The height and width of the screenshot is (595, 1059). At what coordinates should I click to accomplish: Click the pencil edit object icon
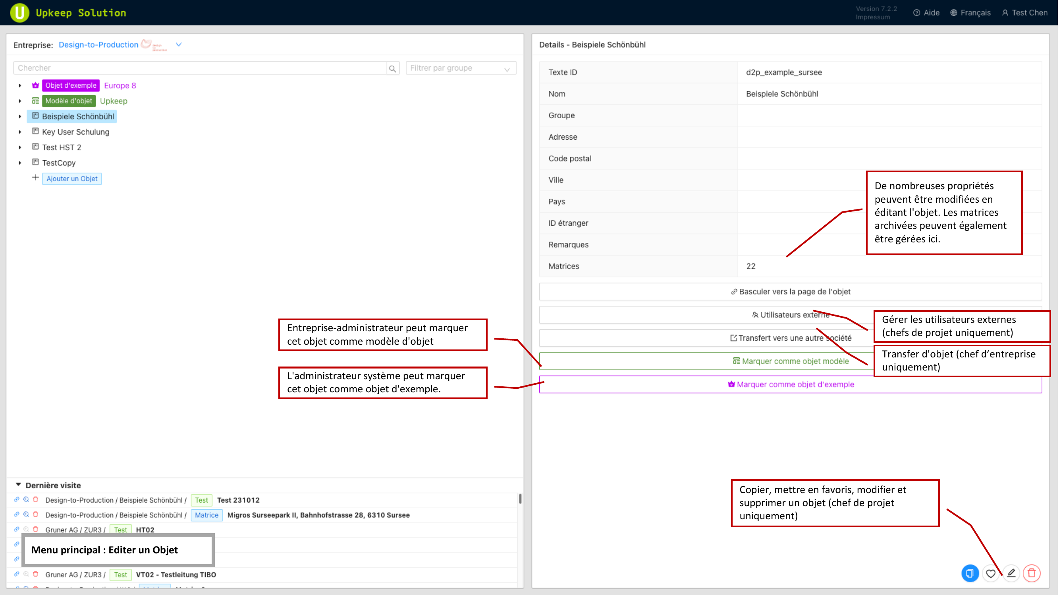tap(1012, 573)
